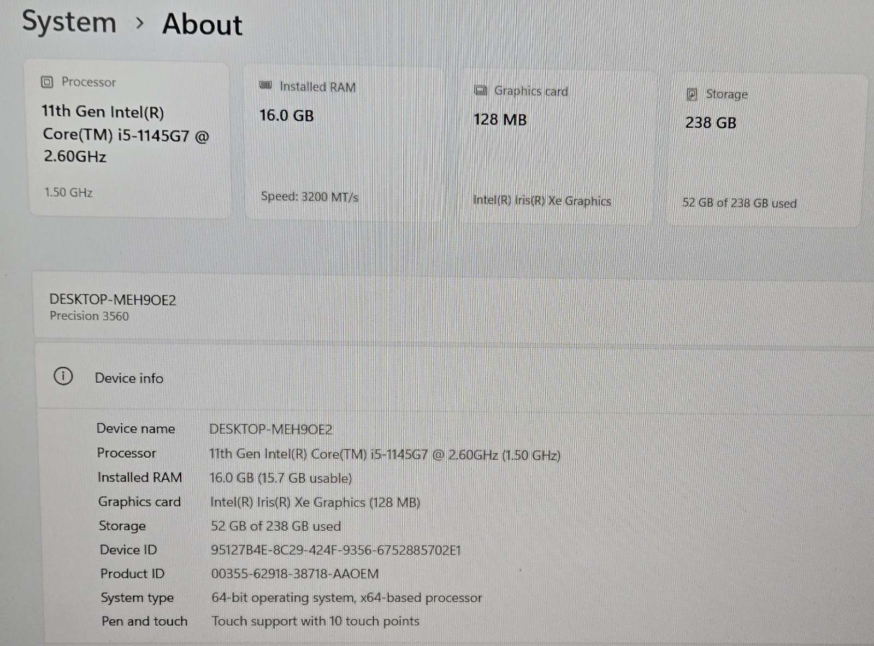Click the DESKTOP-MEH9OE2 device header name
Image resolution: width=874 pixels, height=646 pixels.
pos(113,300)
